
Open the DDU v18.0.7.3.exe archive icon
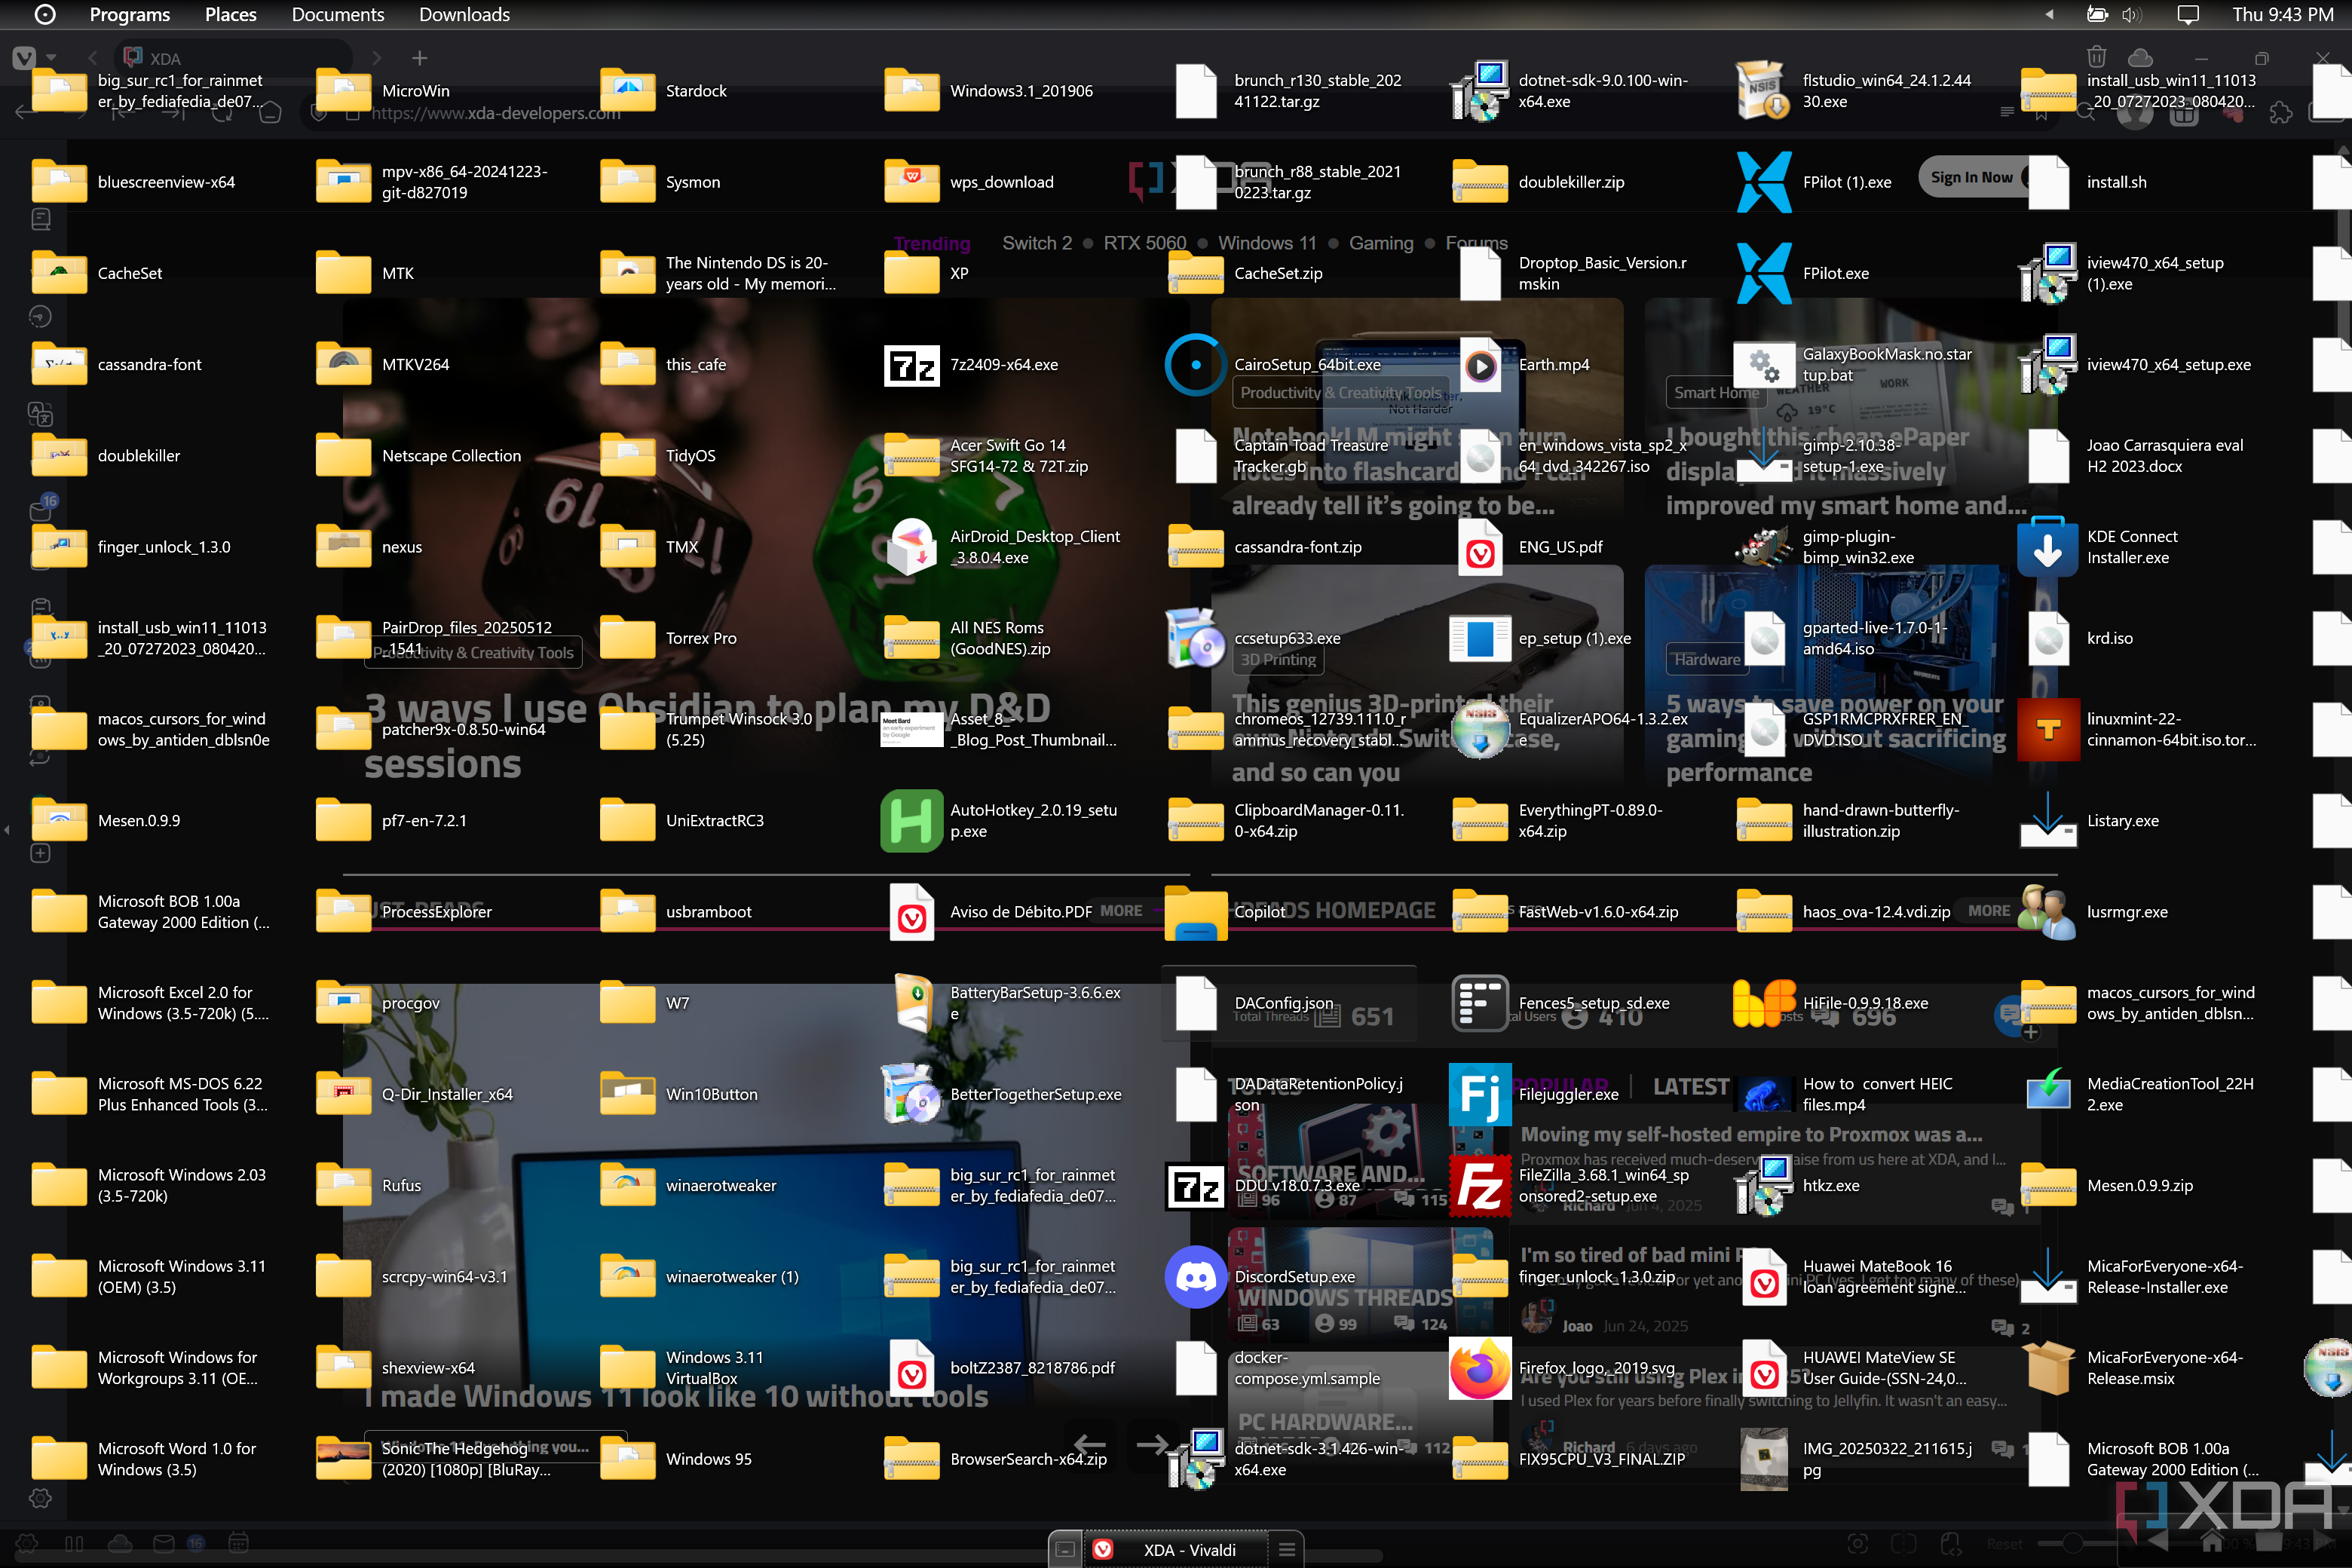tap(1195, 1186)
